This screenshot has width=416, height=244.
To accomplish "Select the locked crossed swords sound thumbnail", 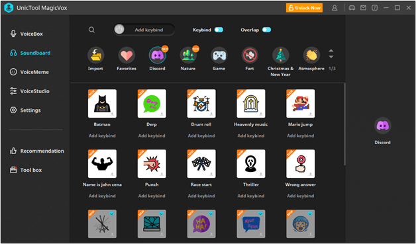I will (102, 224).
